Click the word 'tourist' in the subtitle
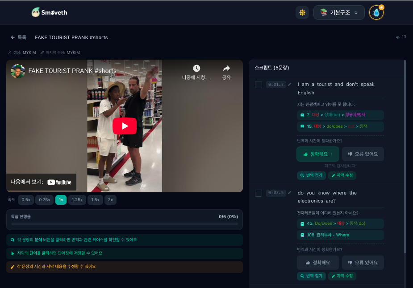 (324, 84)
